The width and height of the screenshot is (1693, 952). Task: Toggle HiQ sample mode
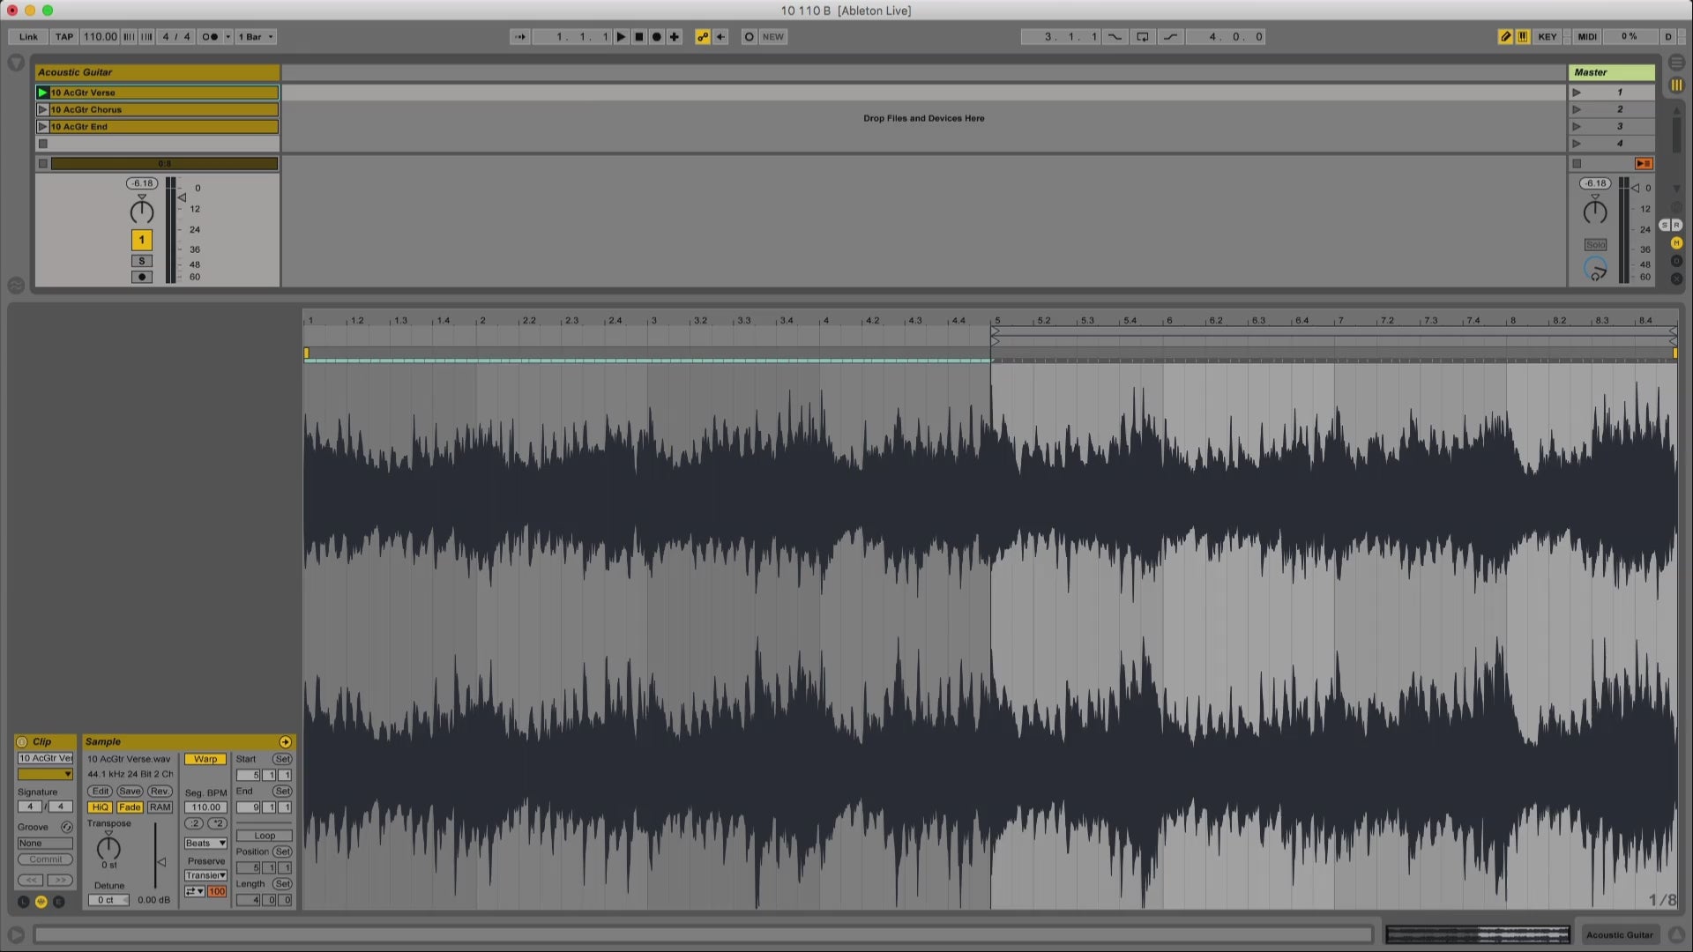100,807
